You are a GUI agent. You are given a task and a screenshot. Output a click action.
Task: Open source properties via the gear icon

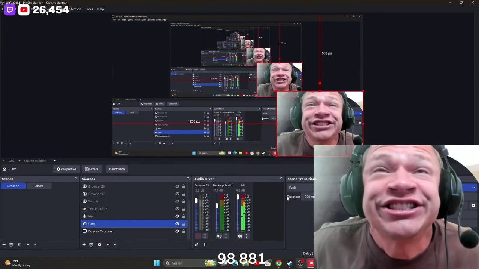point(99,244)
